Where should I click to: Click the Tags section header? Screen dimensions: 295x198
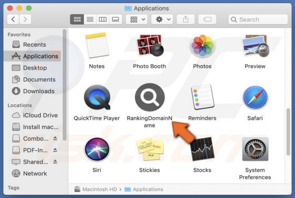tap(13, 187)
